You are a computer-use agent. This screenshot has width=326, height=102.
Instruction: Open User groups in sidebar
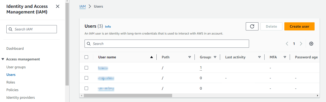pos(16,67)
